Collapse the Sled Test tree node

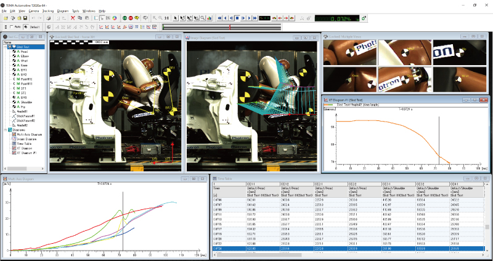[x=6, y=46]
